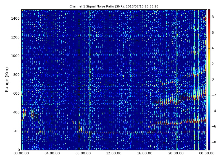Click the 04:00:00 time tick label
Image resolution: width=221 pixels, height=166 pixels.
click(x=52, y=153)
